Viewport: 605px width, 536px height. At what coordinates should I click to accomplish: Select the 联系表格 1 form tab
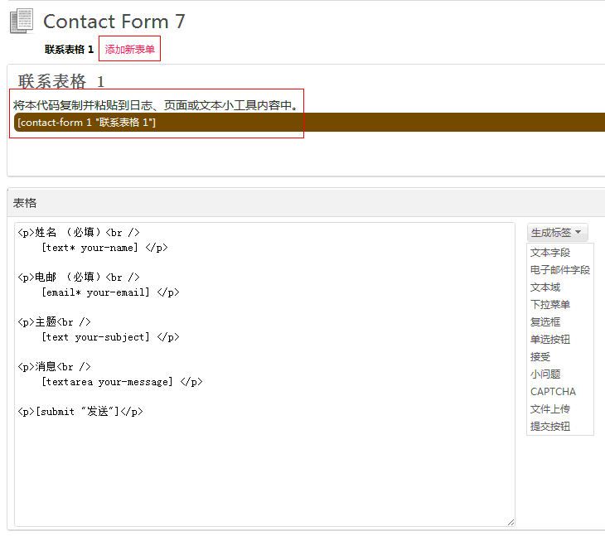pyautogui.click(x=69, y=50)
